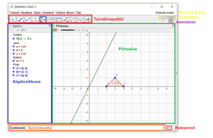Open the Ohje menu
The width and height of the screenshot is (213, 138).
click(x=78, y=13)
